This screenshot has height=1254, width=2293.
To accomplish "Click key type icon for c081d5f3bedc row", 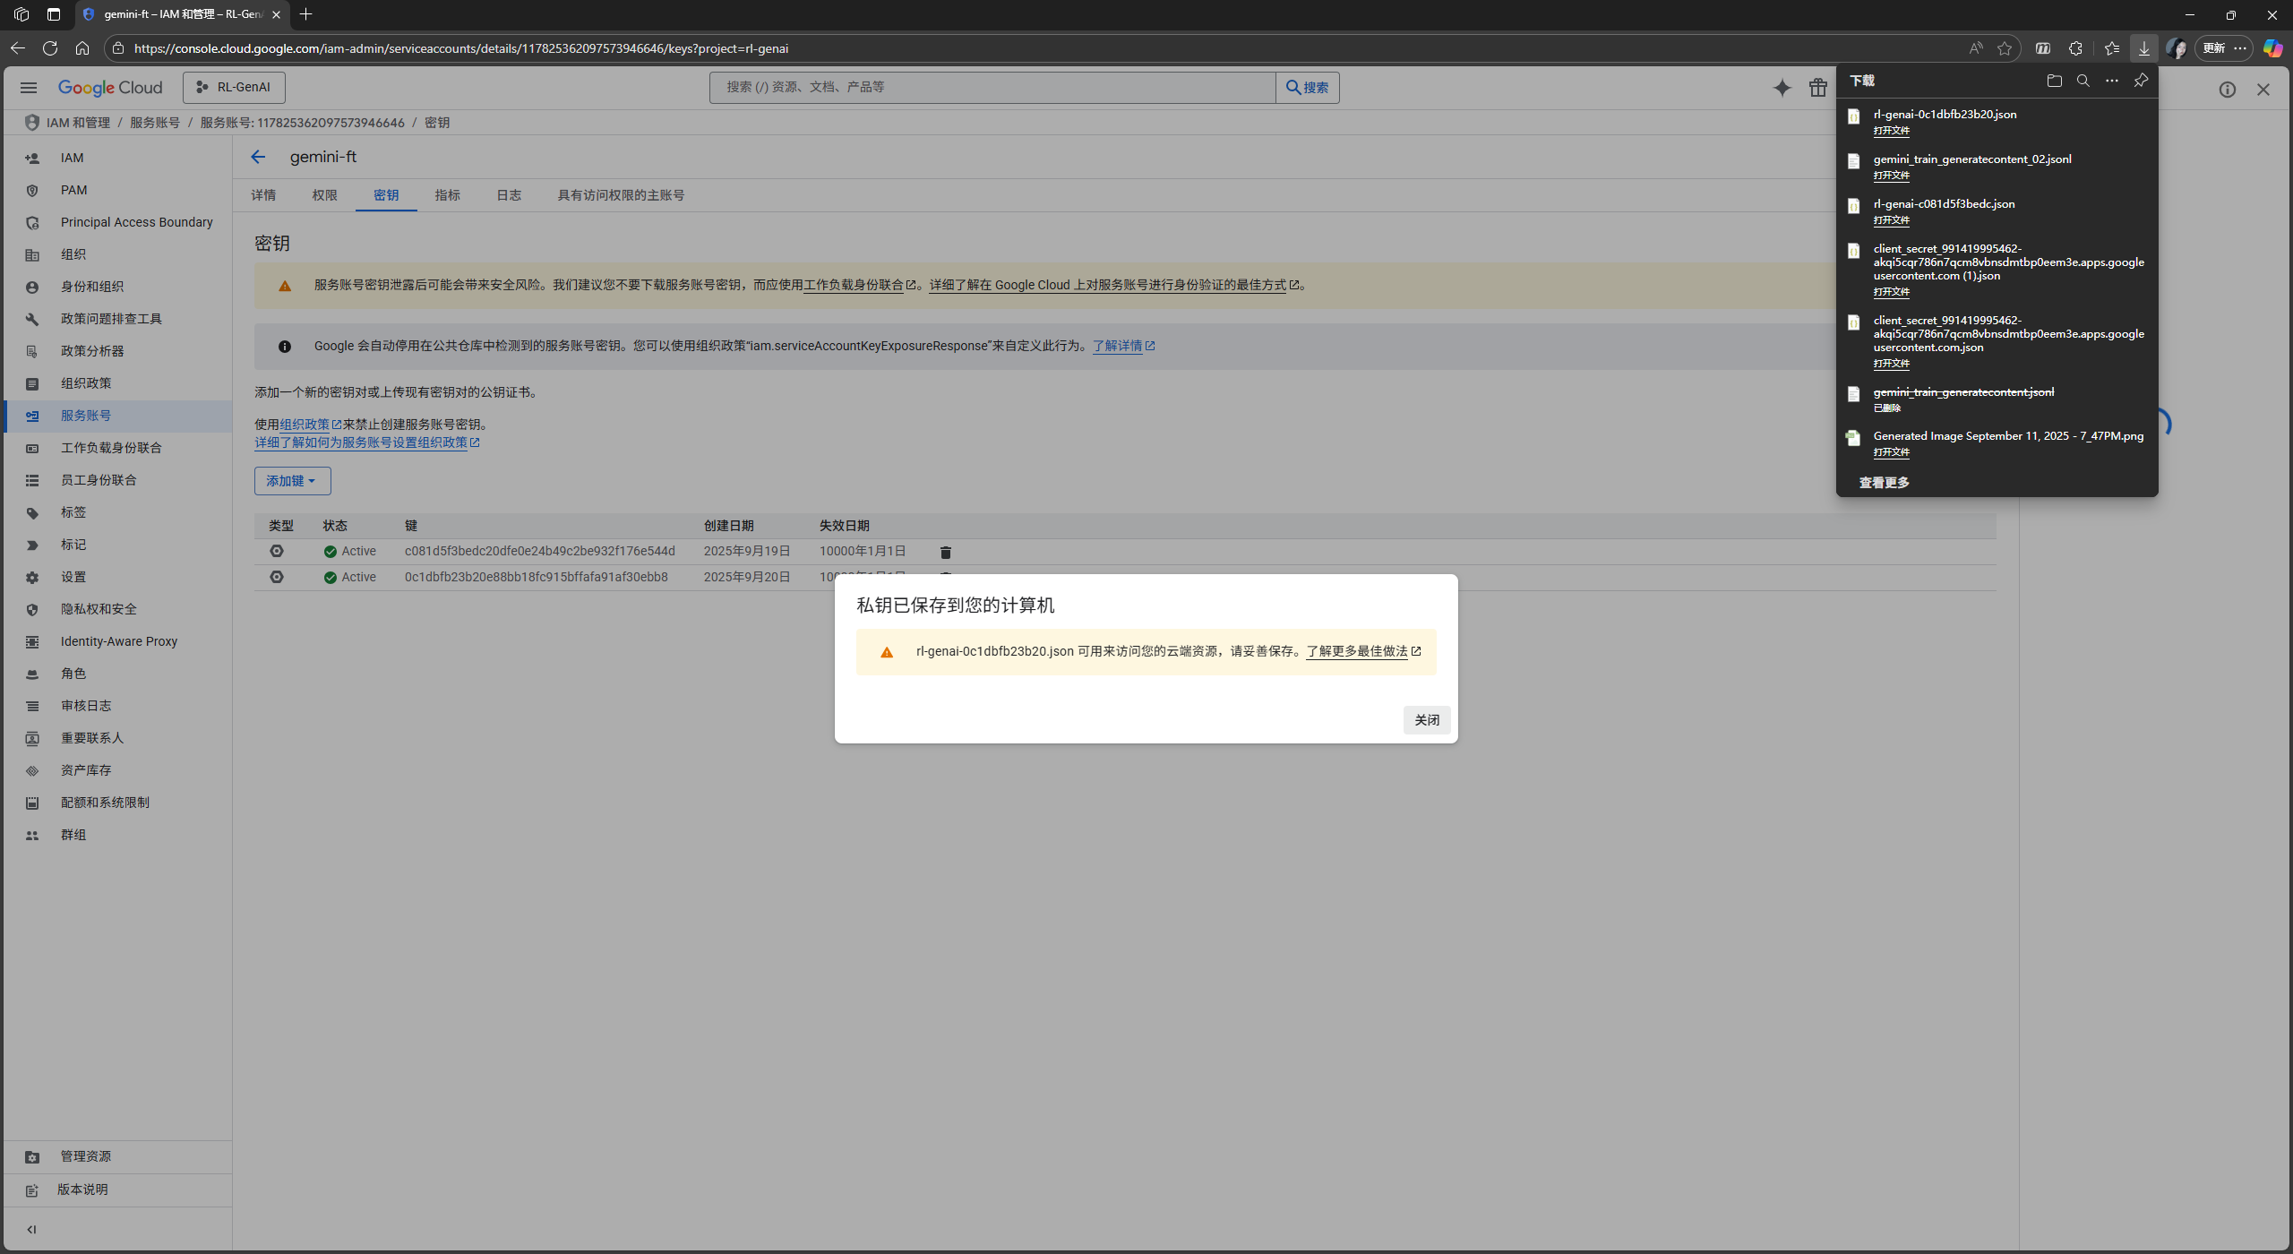I will 277,551.
